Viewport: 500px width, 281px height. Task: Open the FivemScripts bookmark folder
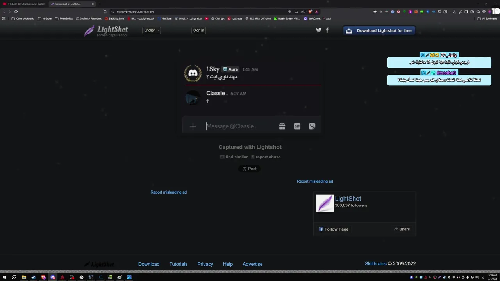64,18
